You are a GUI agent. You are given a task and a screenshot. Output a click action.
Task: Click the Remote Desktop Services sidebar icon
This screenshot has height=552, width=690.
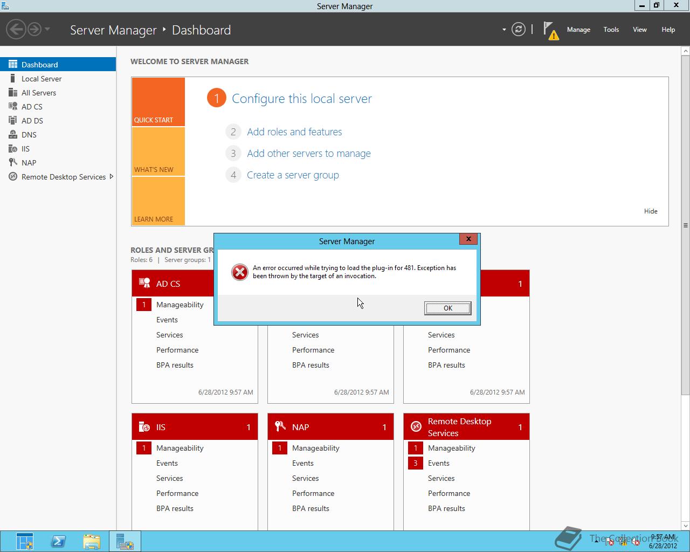pos(13,176)
